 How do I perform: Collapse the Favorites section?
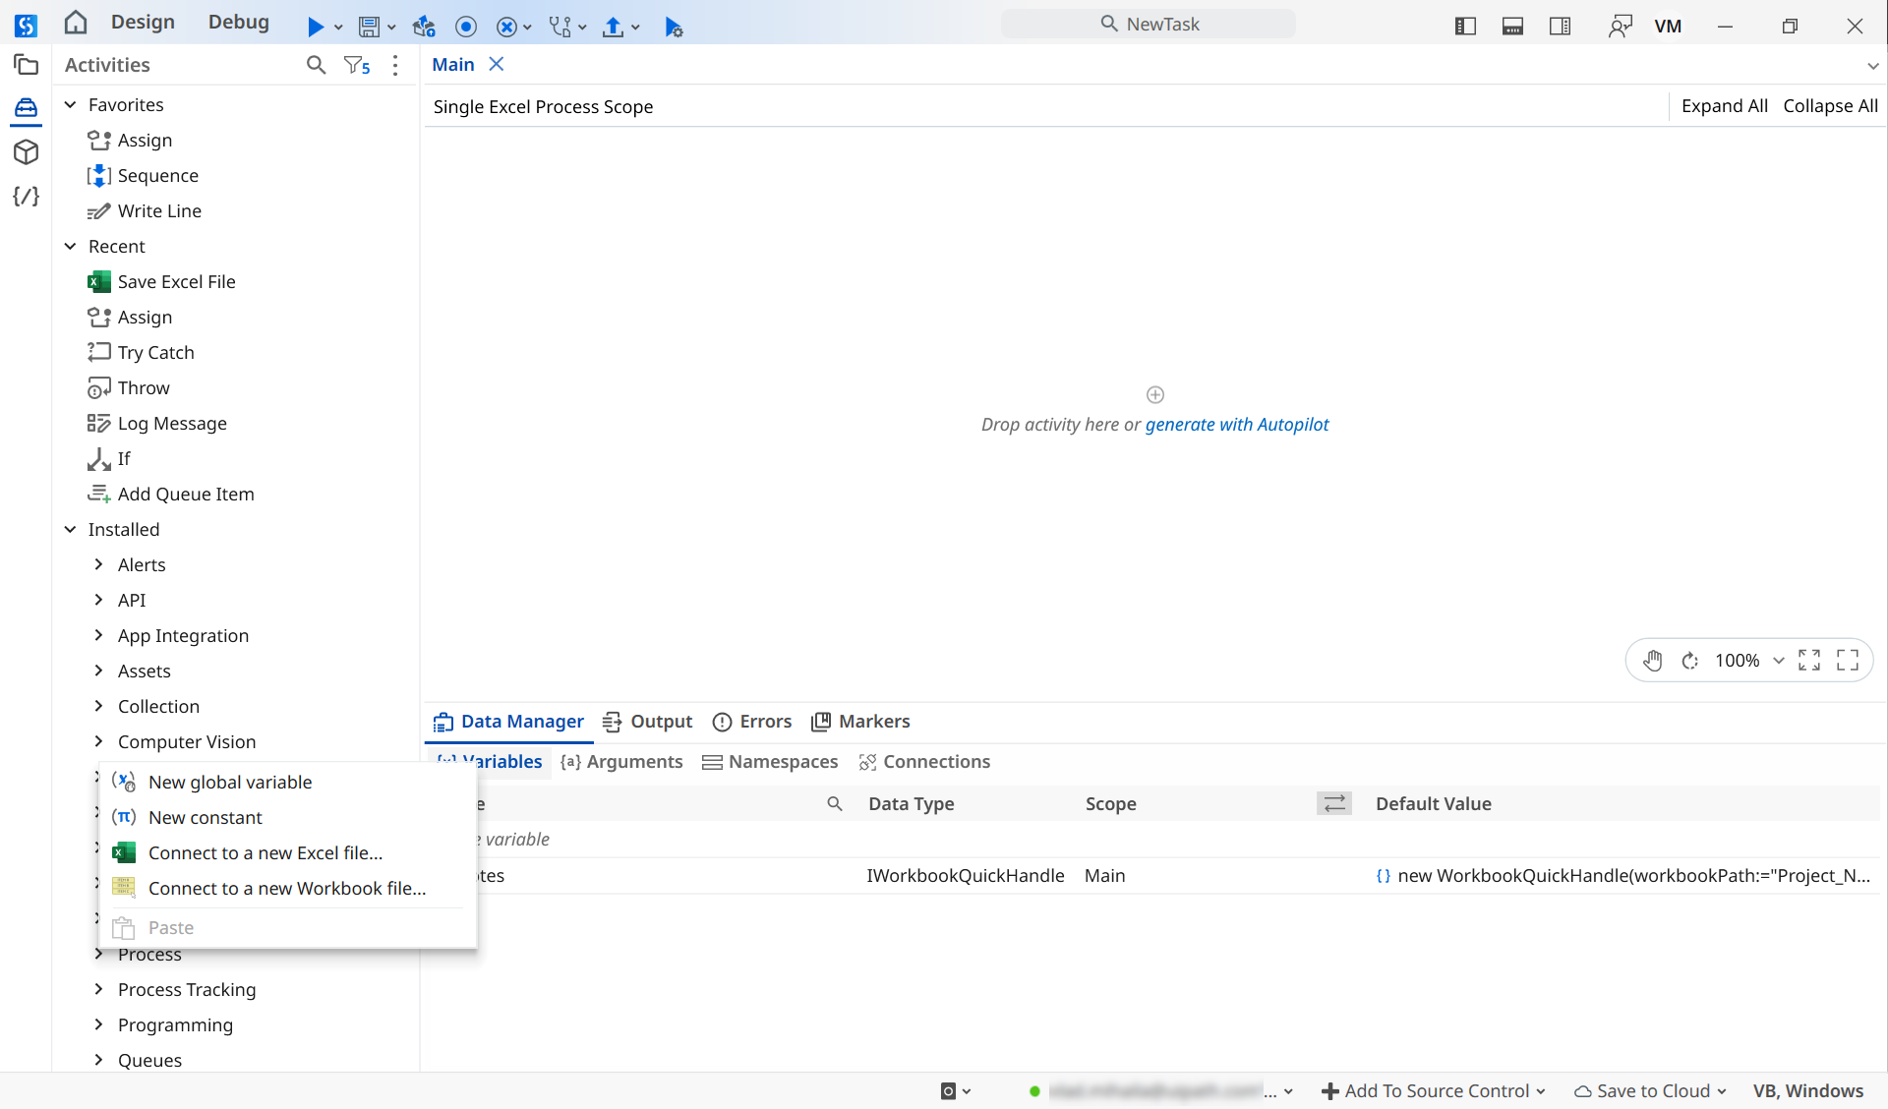tap(70, 104)
